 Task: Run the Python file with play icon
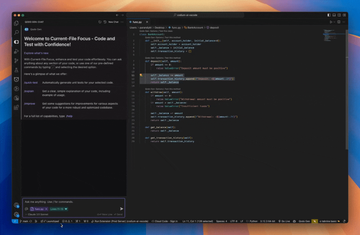click(x=331, y=22)
